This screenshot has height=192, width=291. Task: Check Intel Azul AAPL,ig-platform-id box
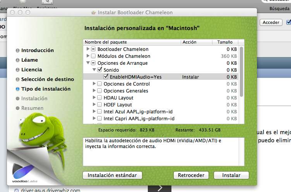click(x=99, y=111)
